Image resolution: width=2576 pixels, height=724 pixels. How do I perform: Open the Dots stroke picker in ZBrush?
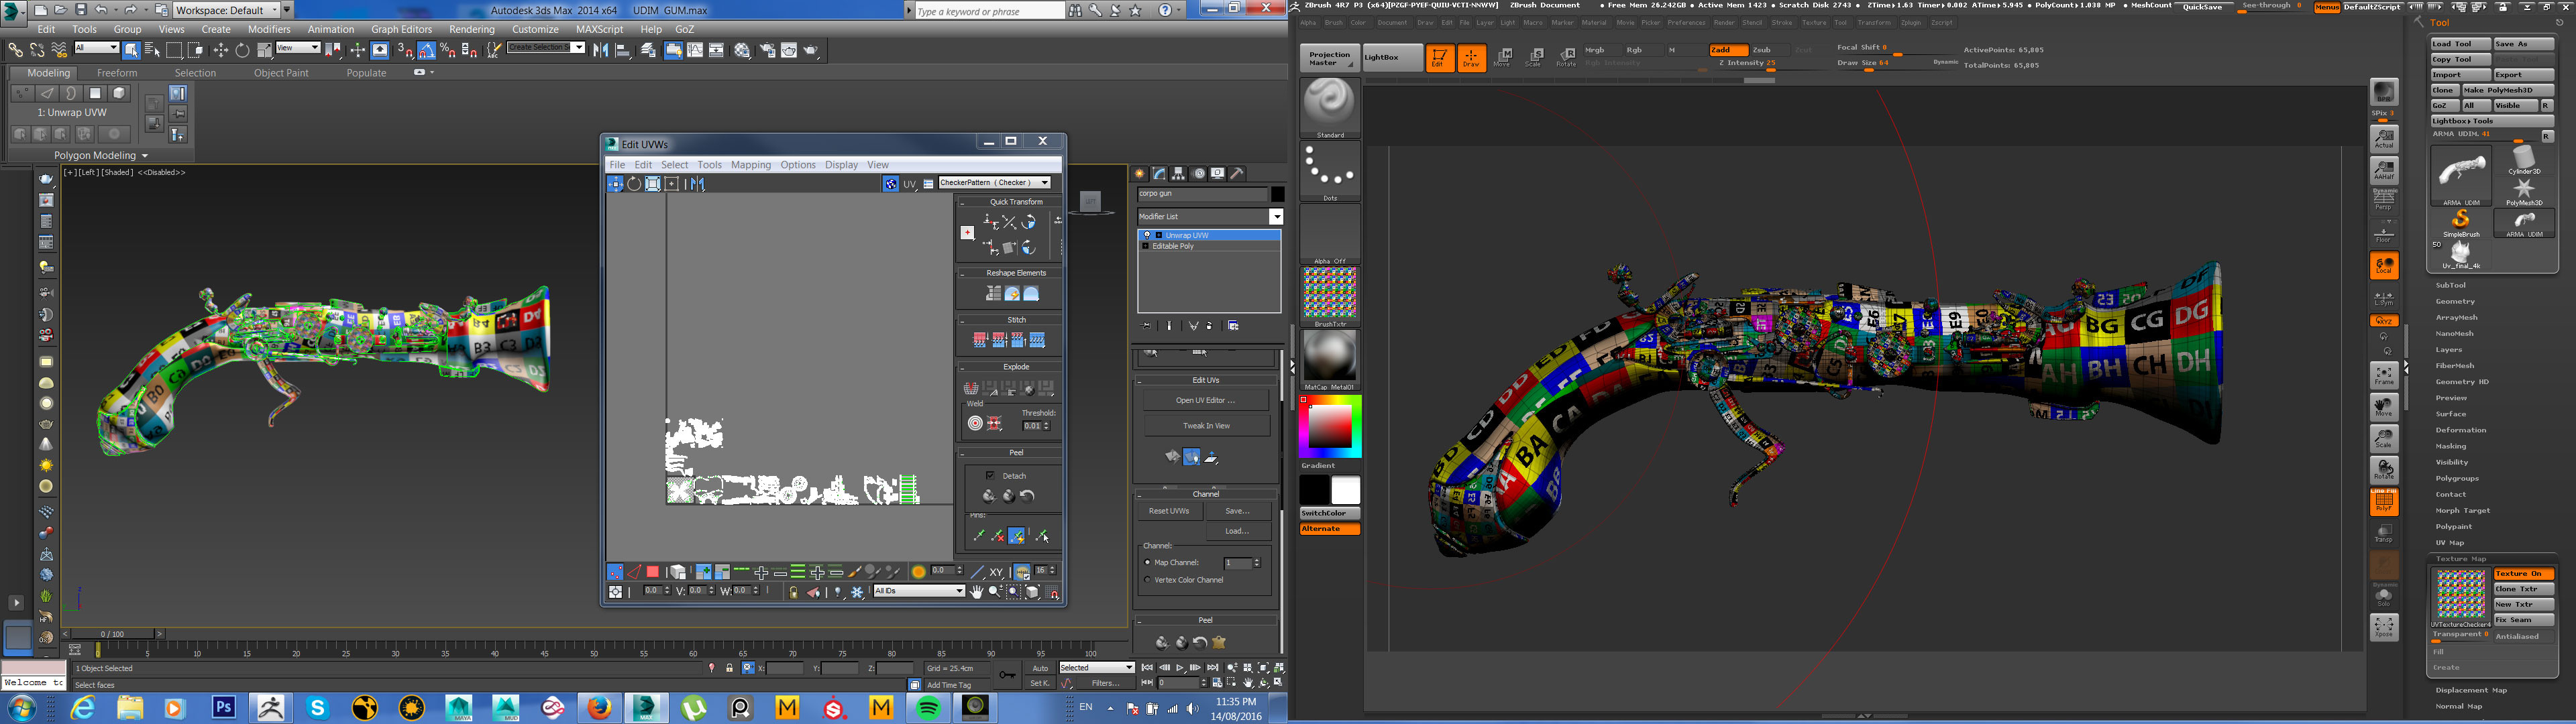(1329, 171)
